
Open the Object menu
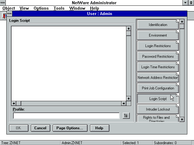tap(9, 8)
